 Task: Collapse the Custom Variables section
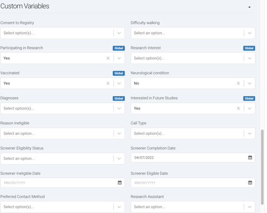click(249, 7)
